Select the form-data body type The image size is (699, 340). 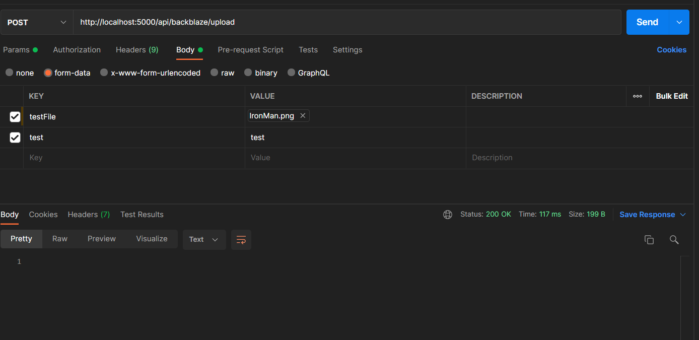(67, 73)
